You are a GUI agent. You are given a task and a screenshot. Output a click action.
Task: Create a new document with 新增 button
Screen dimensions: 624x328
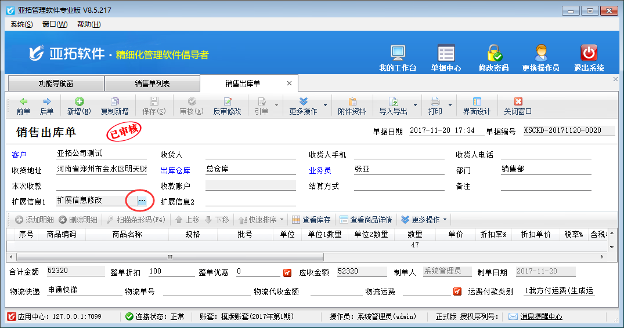(78, 106)
